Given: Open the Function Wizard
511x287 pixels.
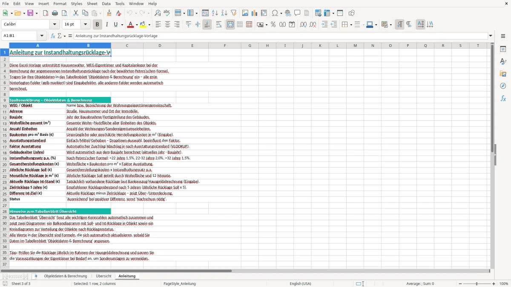Looking at the screenshot, I should (x=53, y=36).
